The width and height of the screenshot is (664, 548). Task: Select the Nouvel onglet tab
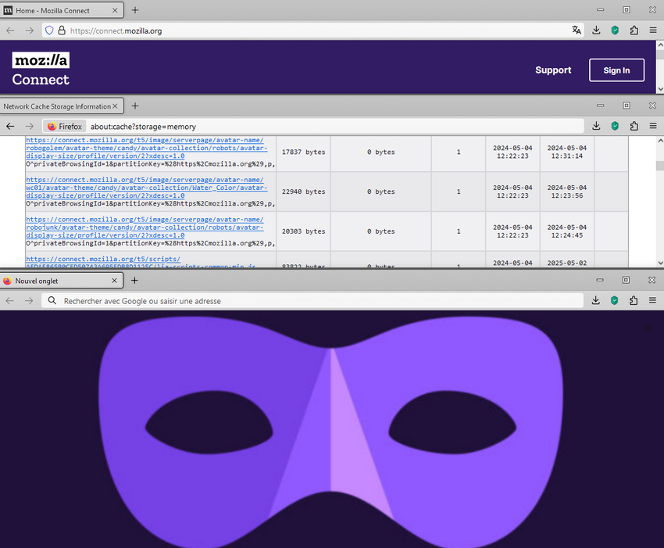click(59, 280)
